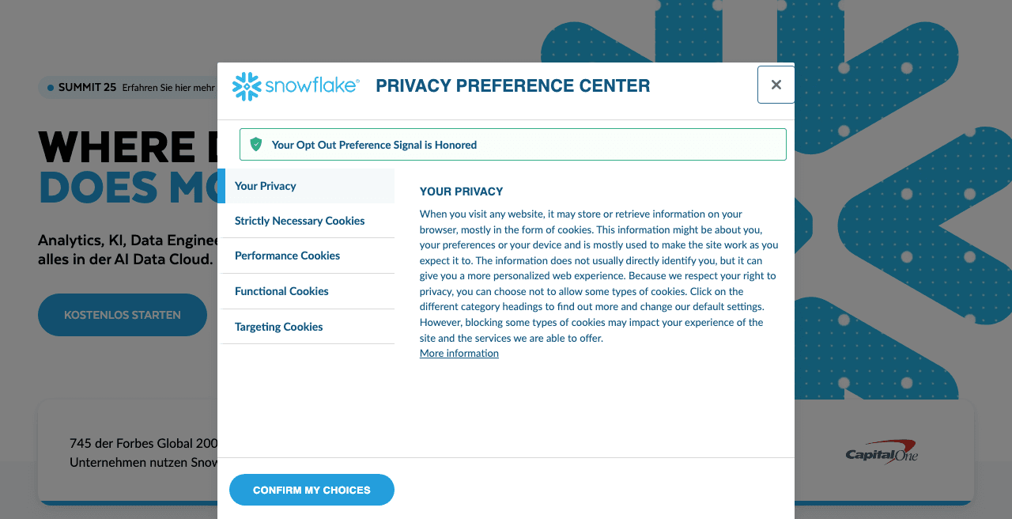The height and width of the screenshot is (519, 1012).
Task: Show the Functional Cookies category
Action: (281, 291)
